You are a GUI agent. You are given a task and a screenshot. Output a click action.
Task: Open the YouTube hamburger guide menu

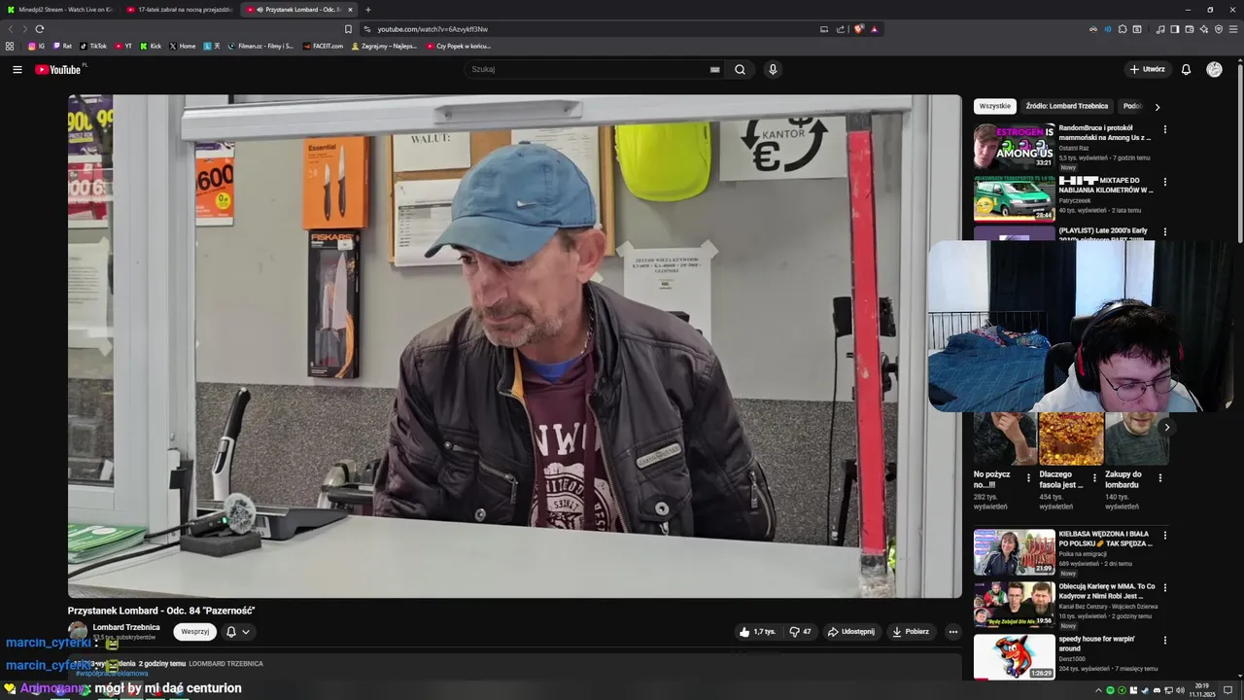[x=17, y=69]
